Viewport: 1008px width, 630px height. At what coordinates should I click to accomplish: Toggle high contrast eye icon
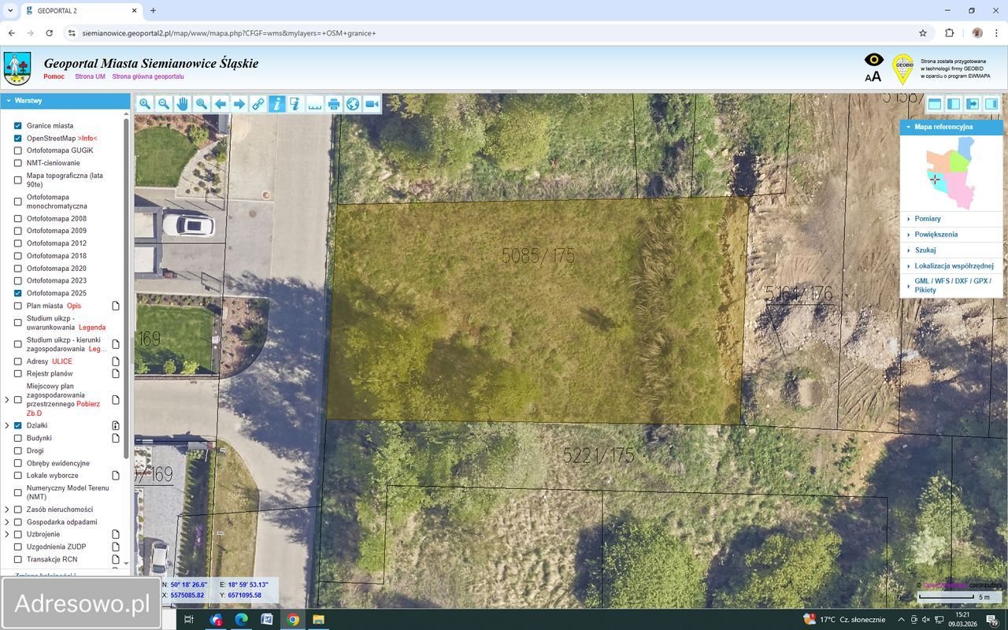tap(874, 60)
